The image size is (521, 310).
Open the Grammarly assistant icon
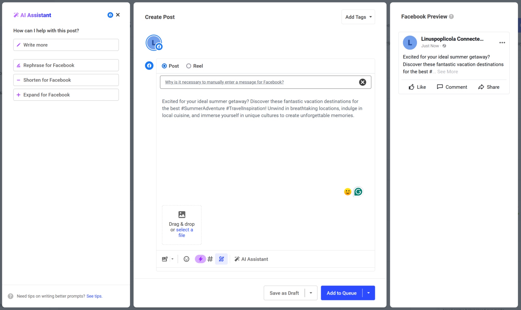pyautogui.click(x=358, y=192)
